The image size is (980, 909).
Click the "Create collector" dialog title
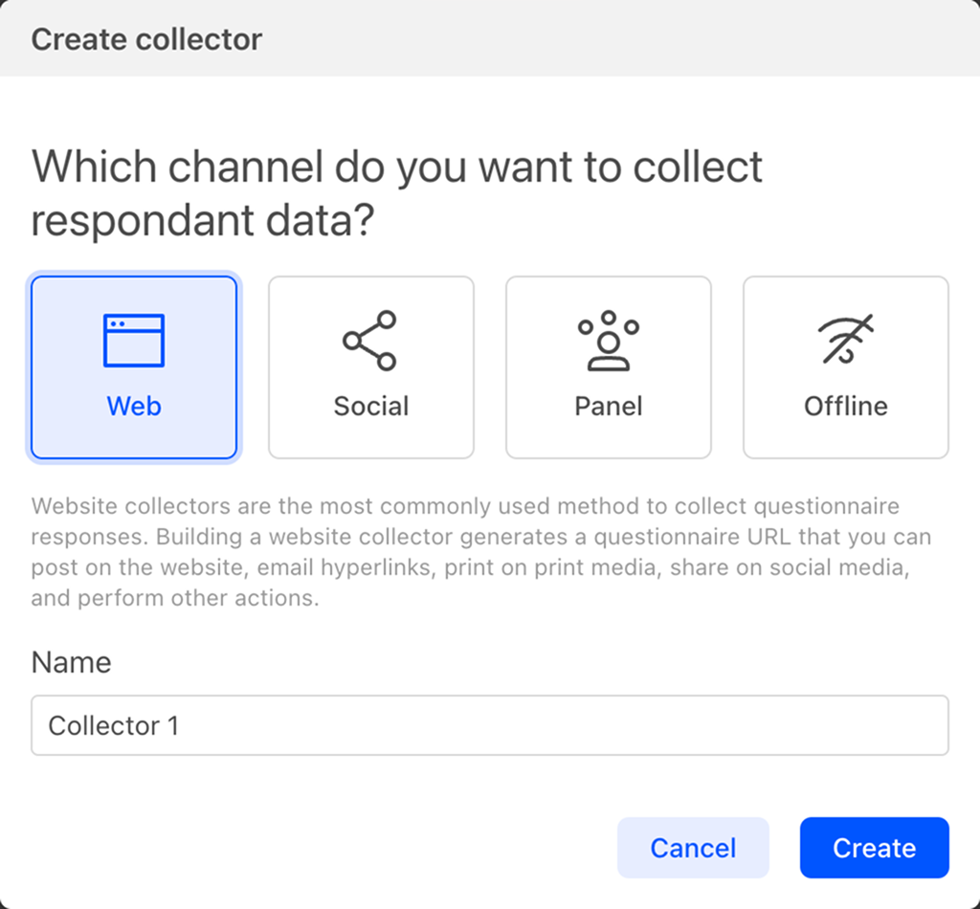[146, 39]
